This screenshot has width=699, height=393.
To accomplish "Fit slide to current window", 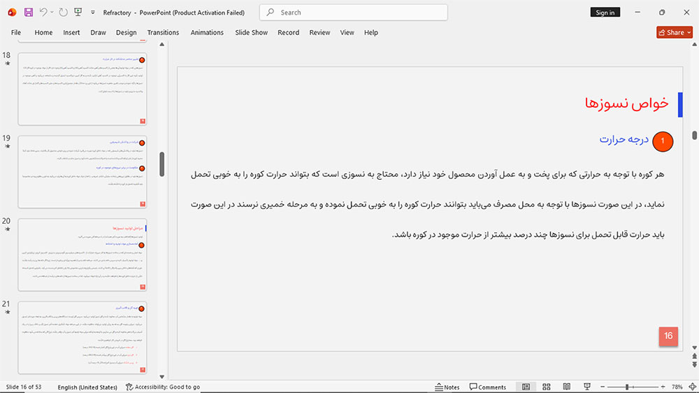I will (692, 387).
